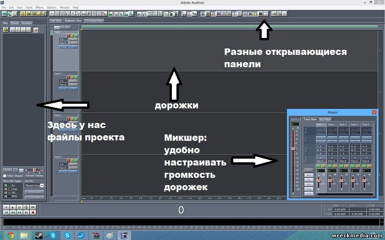The height and width of the screenshot is (240, 385).
Task: Select the Effects tab in the side panel
Action: 15,23
